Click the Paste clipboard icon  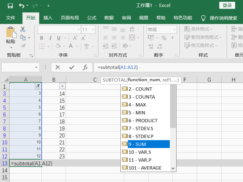pyautogui.click(x=11, y=35)
